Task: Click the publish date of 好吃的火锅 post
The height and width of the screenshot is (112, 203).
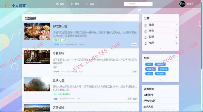Action: [69, 44]
